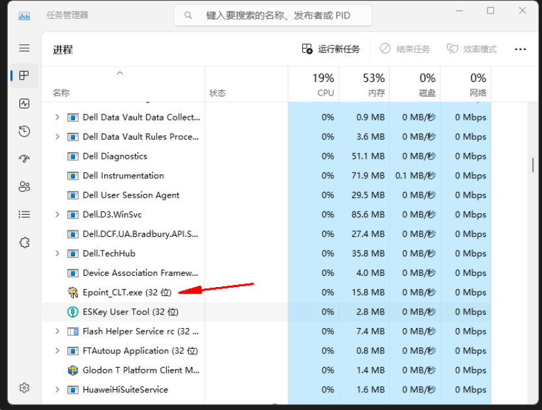Click the vertical scrollbar thumb

(x=533, y=165)
